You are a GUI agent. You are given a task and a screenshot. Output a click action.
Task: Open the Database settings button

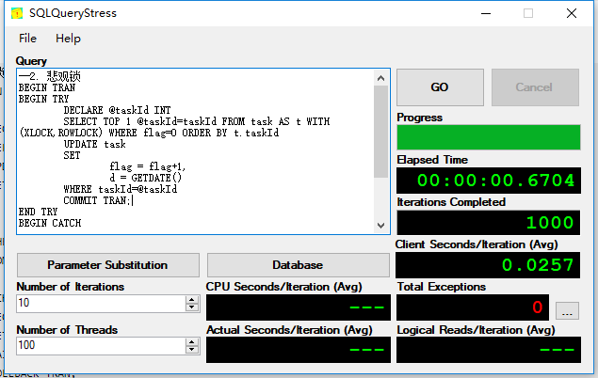tap(299, 265)
